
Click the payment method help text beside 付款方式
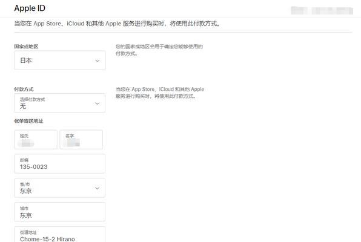pyautogui.click(x=160, y=93)
